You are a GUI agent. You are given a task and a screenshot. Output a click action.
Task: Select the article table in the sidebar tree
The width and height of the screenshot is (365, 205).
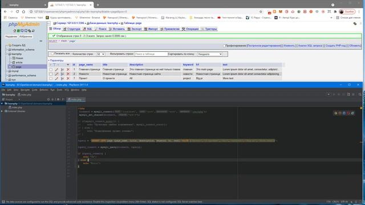pos(19,63)
